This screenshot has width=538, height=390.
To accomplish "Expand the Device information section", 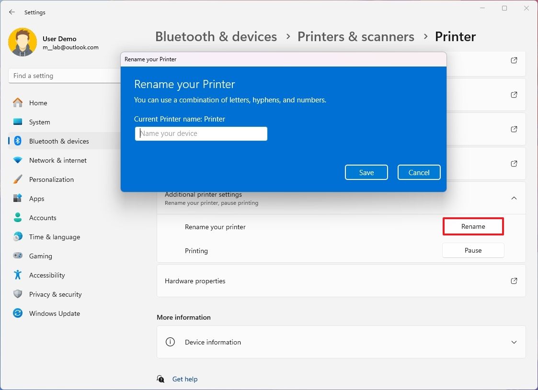I will click(x=514, y=342).
